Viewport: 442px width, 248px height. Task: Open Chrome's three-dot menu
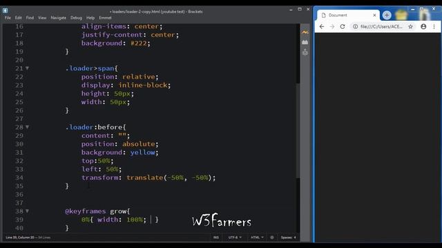click(x=434, y=26)
